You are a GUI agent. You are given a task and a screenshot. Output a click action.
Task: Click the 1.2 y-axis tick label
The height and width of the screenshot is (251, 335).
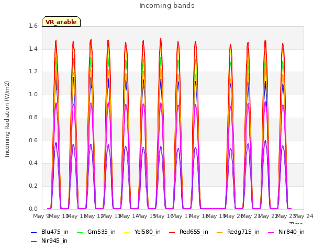[x=33, y=72]
